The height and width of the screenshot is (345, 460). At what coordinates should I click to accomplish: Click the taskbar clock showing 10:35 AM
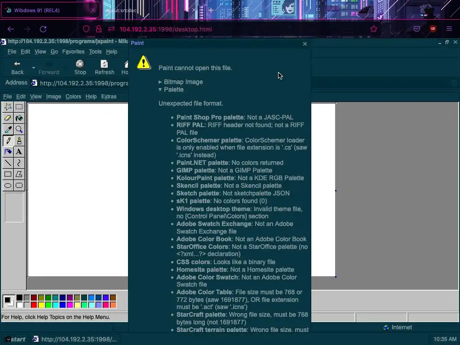point(445,339)
